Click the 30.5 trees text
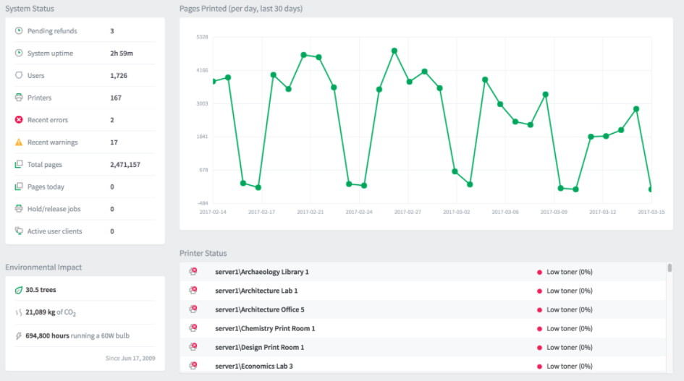684x381 pixels. (41, 289)
